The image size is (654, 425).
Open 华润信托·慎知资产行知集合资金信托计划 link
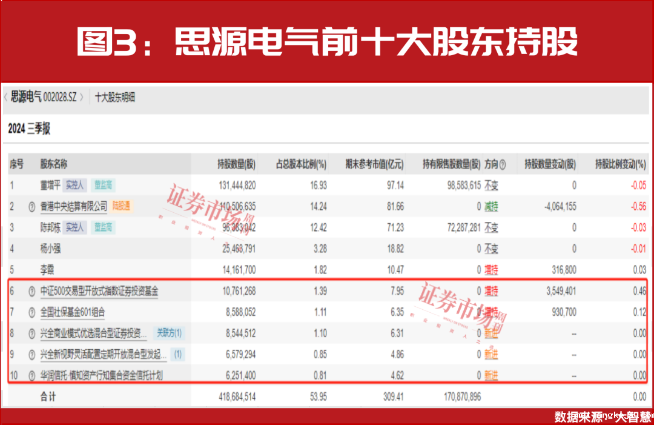pyautogui.click(x=101, y=375)
